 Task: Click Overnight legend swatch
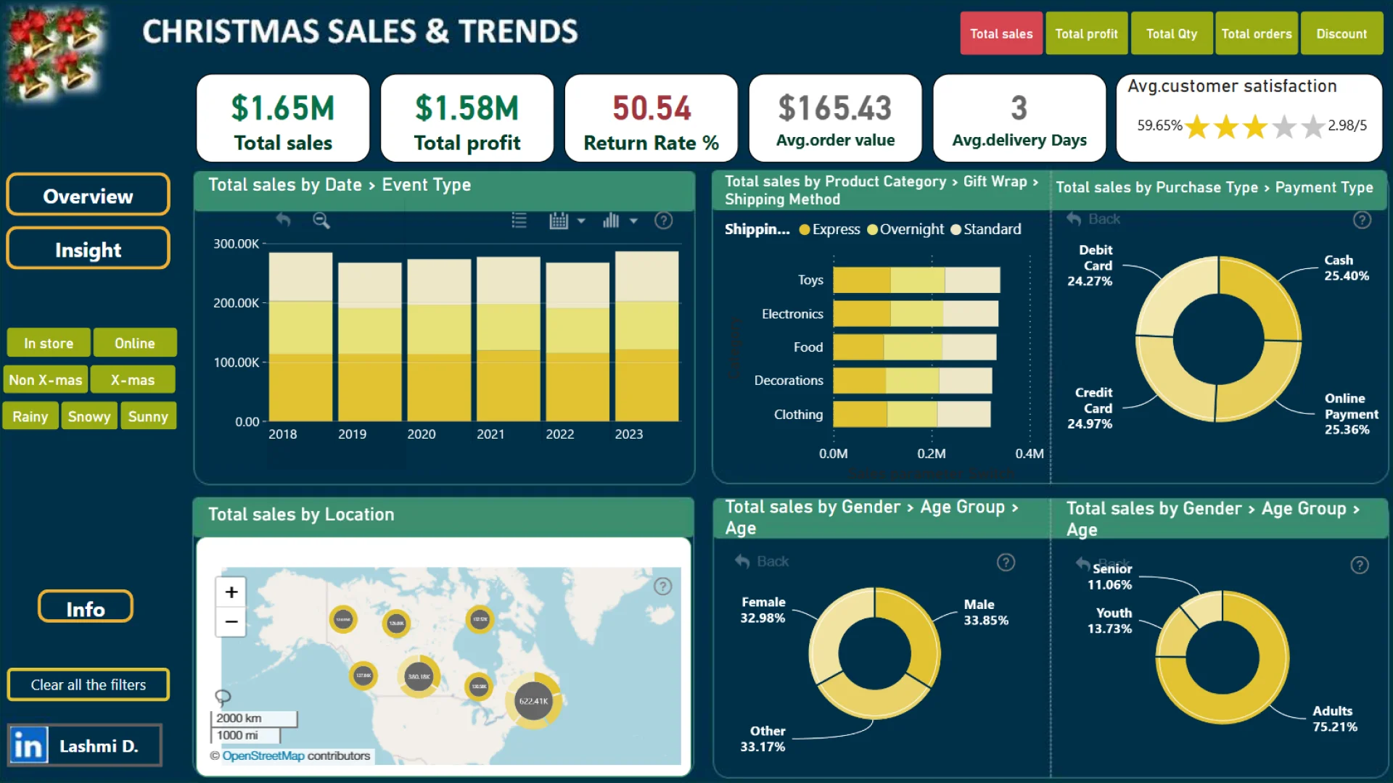[x=872, y=229]
